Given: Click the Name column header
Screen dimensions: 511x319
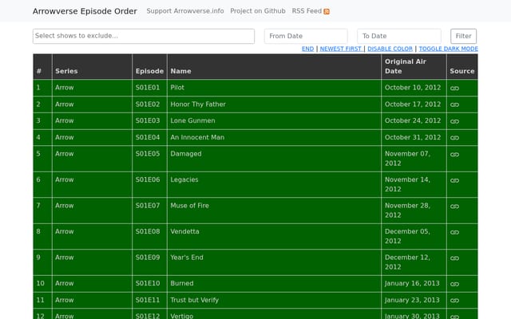Looking at the screenshot, I should (274, 66).
